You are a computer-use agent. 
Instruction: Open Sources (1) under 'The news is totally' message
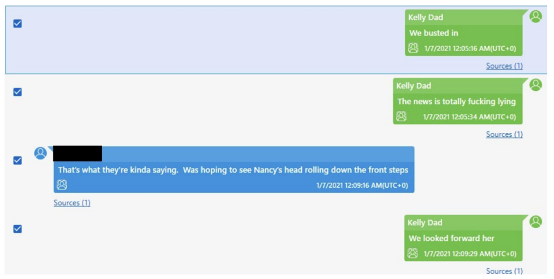point(504,134)
